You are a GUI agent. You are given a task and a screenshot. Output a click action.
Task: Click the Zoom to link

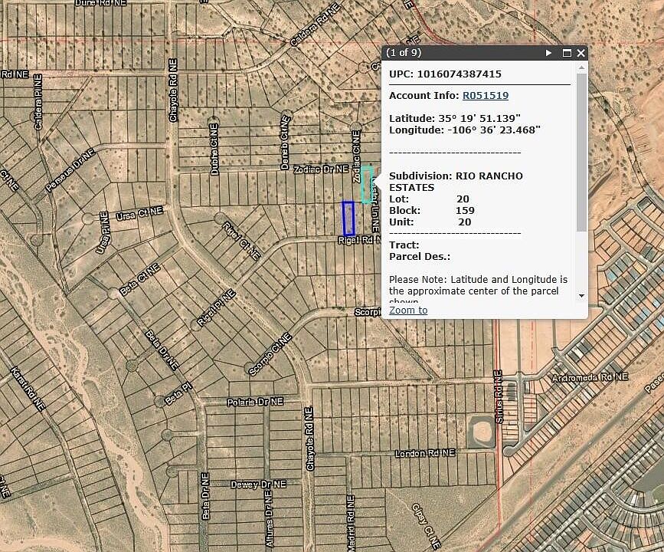coord(408,310)
